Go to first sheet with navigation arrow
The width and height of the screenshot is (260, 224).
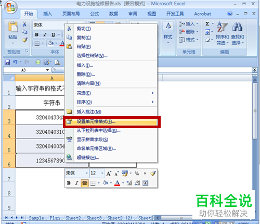6,218
